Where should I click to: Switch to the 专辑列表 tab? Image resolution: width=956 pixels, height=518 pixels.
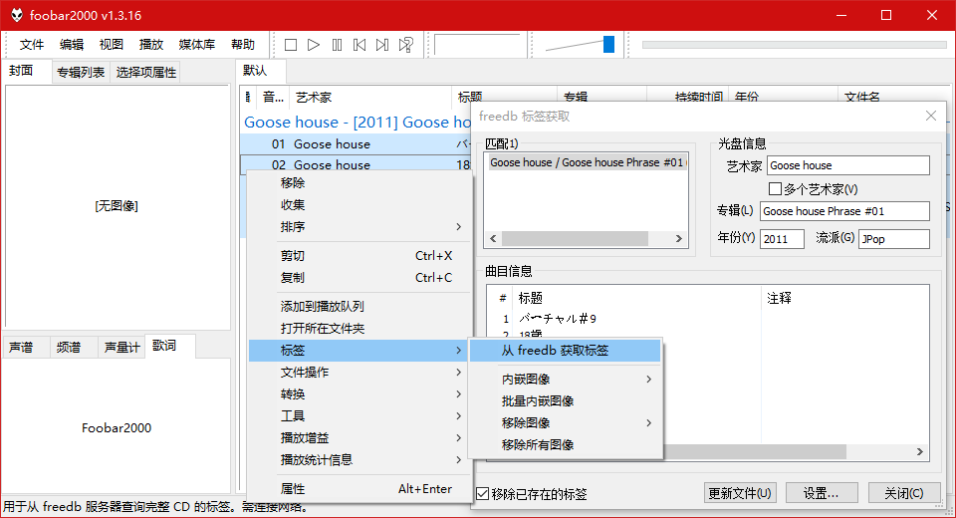(81, 73)
